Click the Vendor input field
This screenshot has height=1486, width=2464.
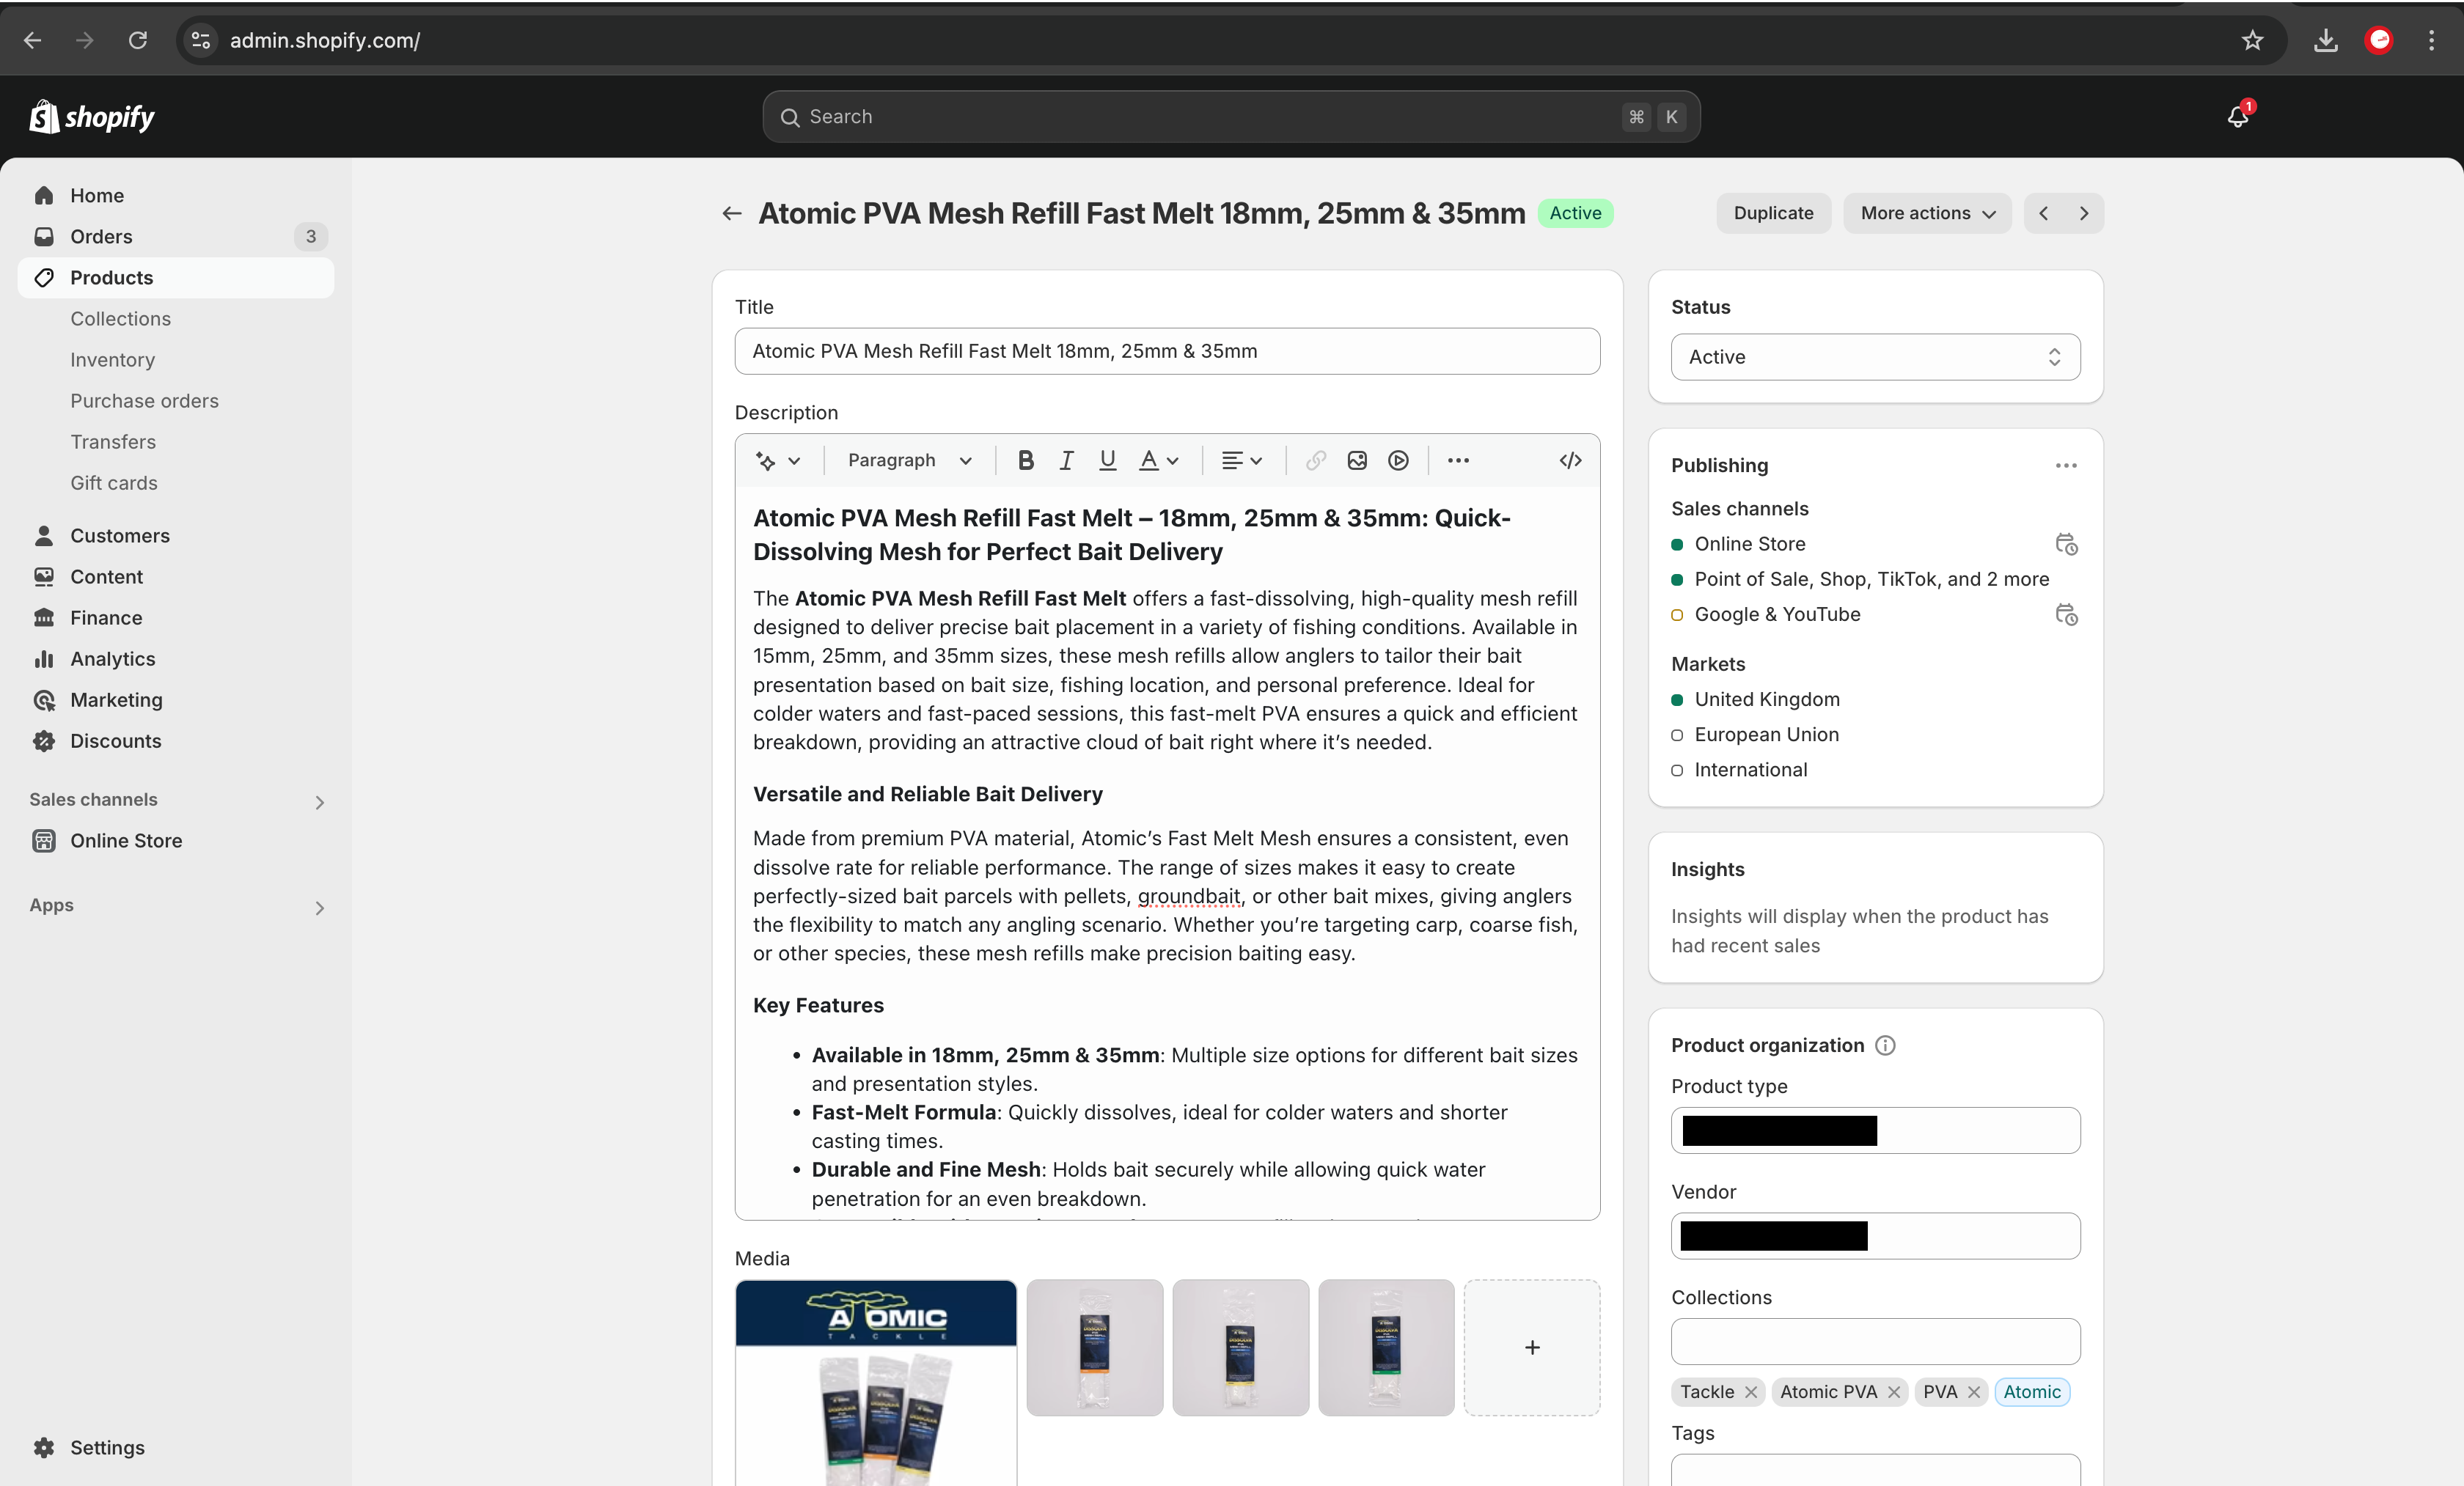1875,1236
